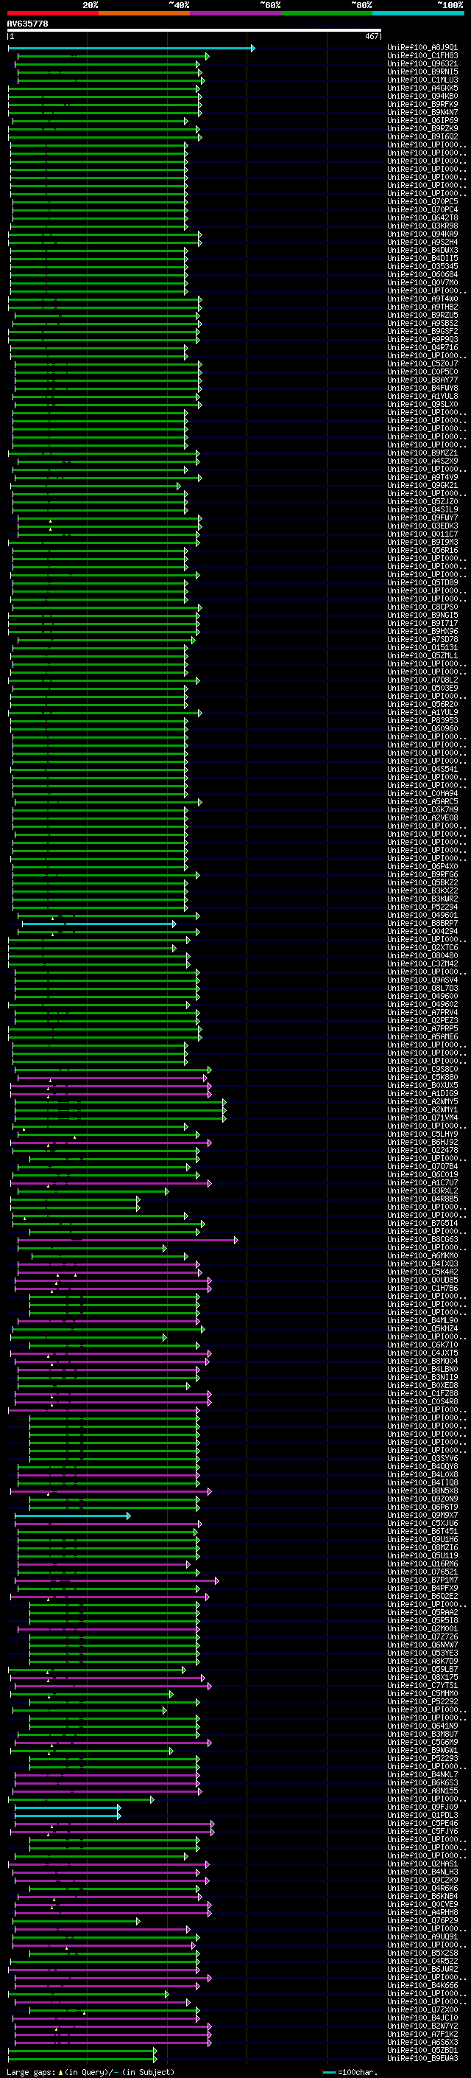This screenshot has height=2078, width=471.
Task: Select hit label UniRef100_O49601
Action: 422,915
